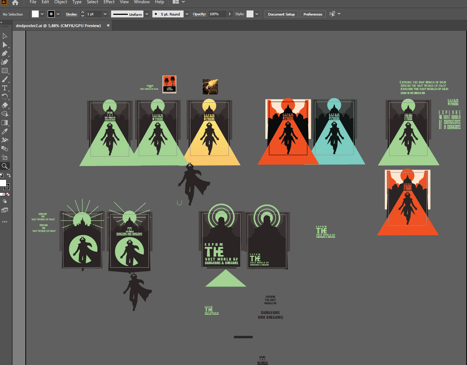467x365 pixels.
Task: Select the Rectangle tool
Action: click(x=5, y=71)
